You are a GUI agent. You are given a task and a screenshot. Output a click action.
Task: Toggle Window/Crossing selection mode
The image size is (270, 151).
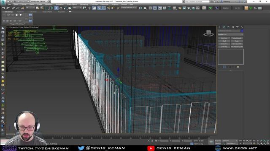tap(51, 8)
